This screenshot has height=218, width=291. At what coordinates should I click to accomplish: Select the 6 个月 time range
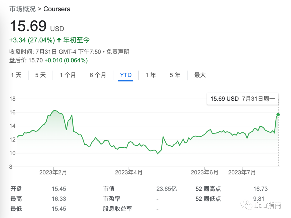(x=98, y=75)
